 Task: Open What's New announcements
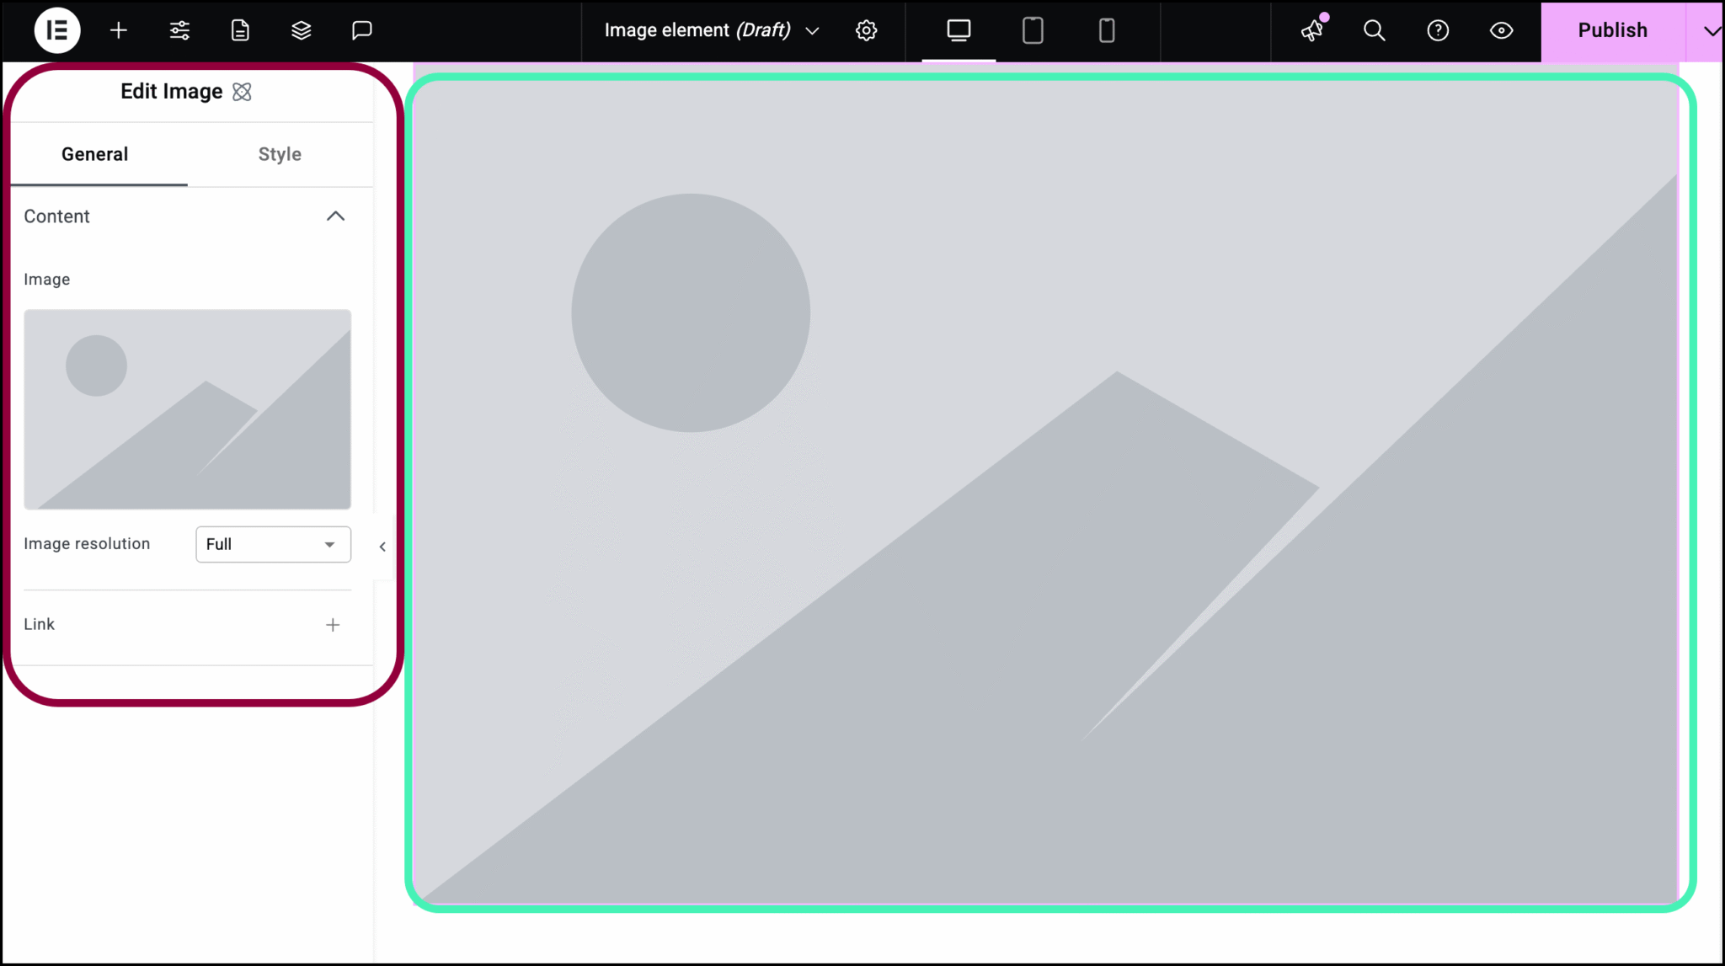point(1311,31)
